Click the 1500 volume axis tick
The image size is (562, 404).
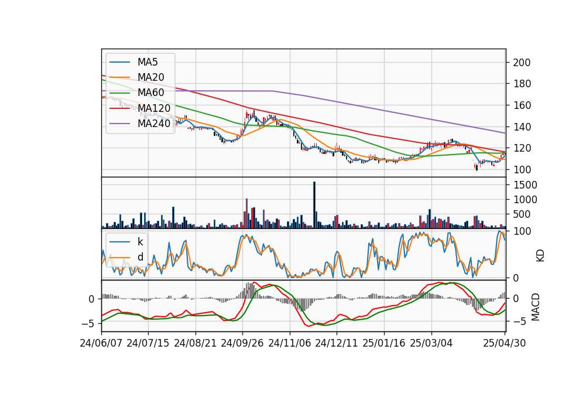[525, 185]
